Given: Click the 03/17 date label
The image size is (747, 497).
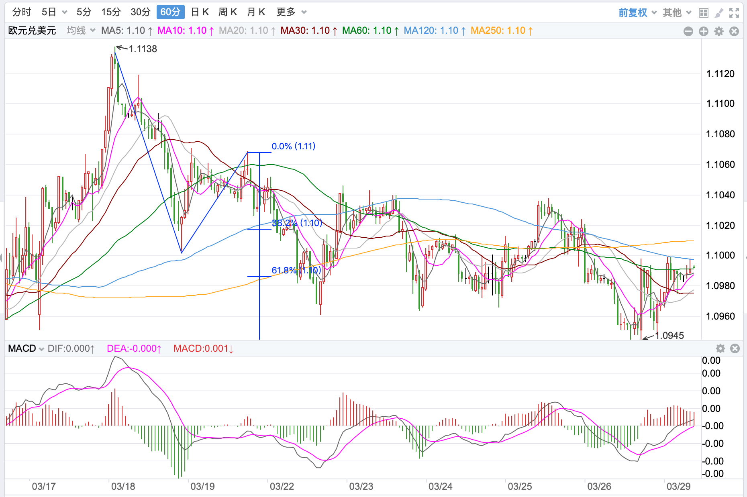Looking at the screenshot, I should [x=44, y=487].
